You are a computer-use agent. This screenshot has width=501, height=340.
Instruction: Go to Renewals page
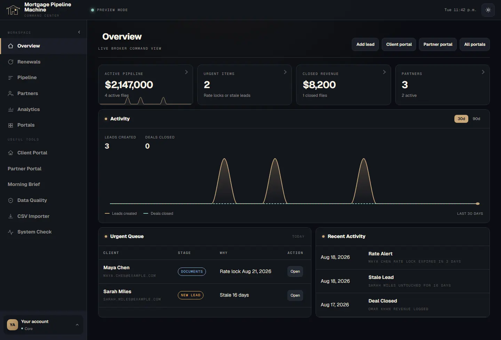43,62
